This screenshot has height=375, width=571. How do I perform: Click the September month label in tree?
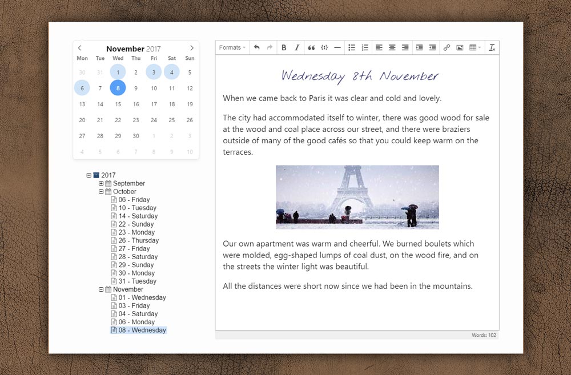129,183
